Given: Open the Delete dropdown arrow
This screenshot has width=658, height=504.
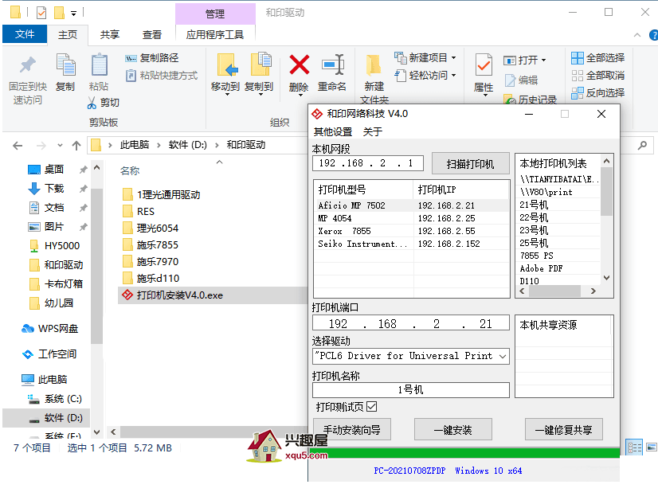Looking at the screenshot, I should point(300,96).
